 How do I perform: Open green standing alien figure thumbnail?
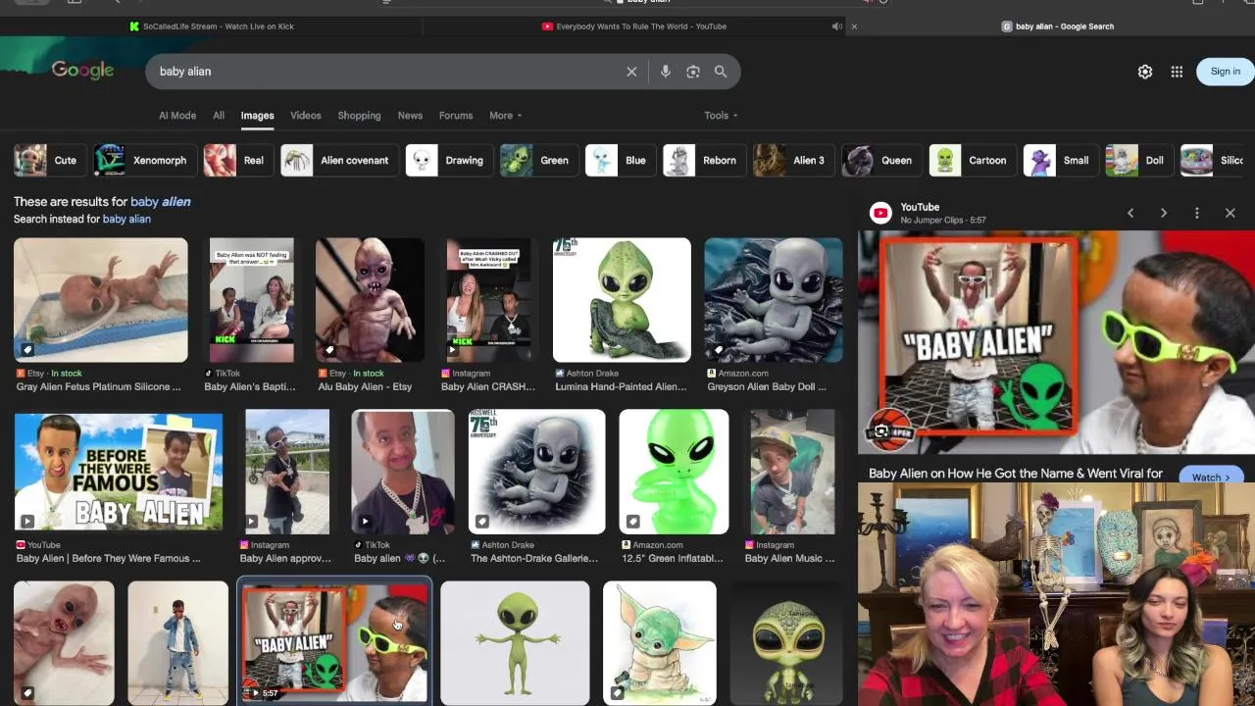pyautogui.click(x=515, y=643)
